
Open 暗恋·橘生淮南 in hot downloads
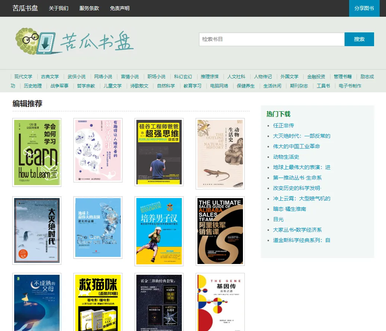click(x=289, y=209)
